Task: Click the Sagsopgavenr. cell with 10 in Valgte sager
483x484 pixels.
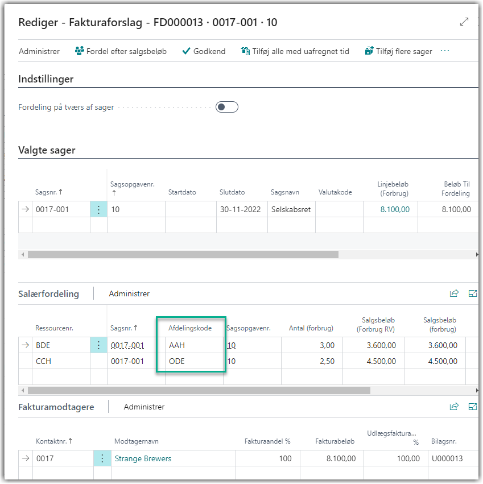Action: (136, 210)
